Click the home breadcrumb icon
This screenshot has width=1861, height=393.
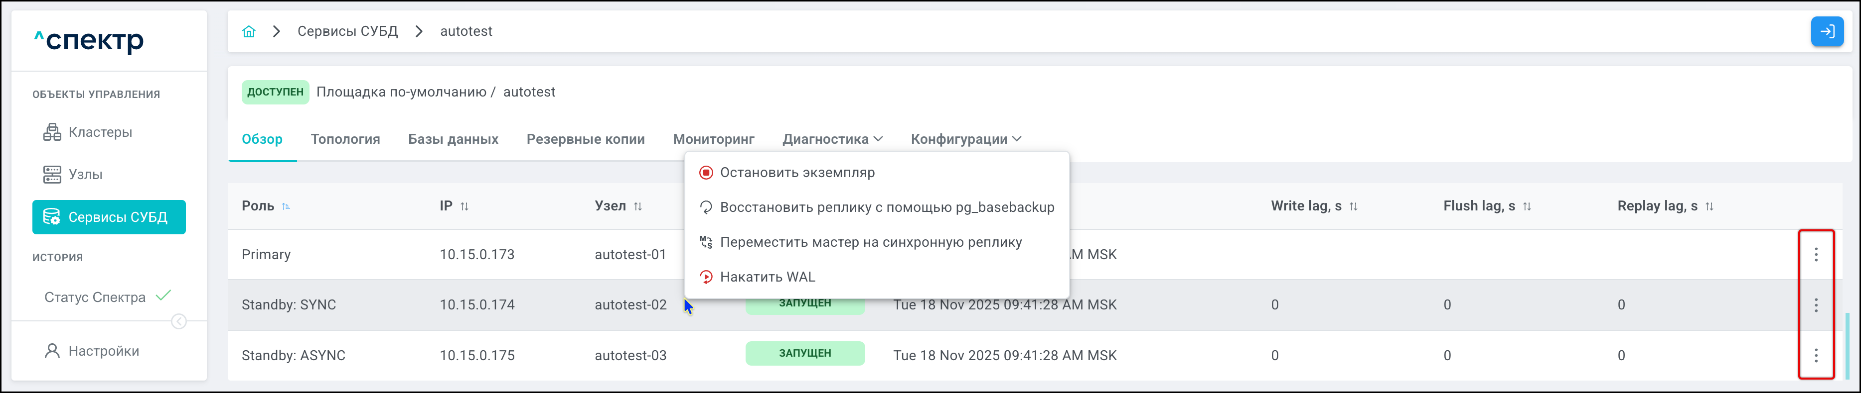point(249,32)
